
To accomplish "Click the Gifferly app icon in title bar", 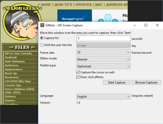I will pos(42,25).
